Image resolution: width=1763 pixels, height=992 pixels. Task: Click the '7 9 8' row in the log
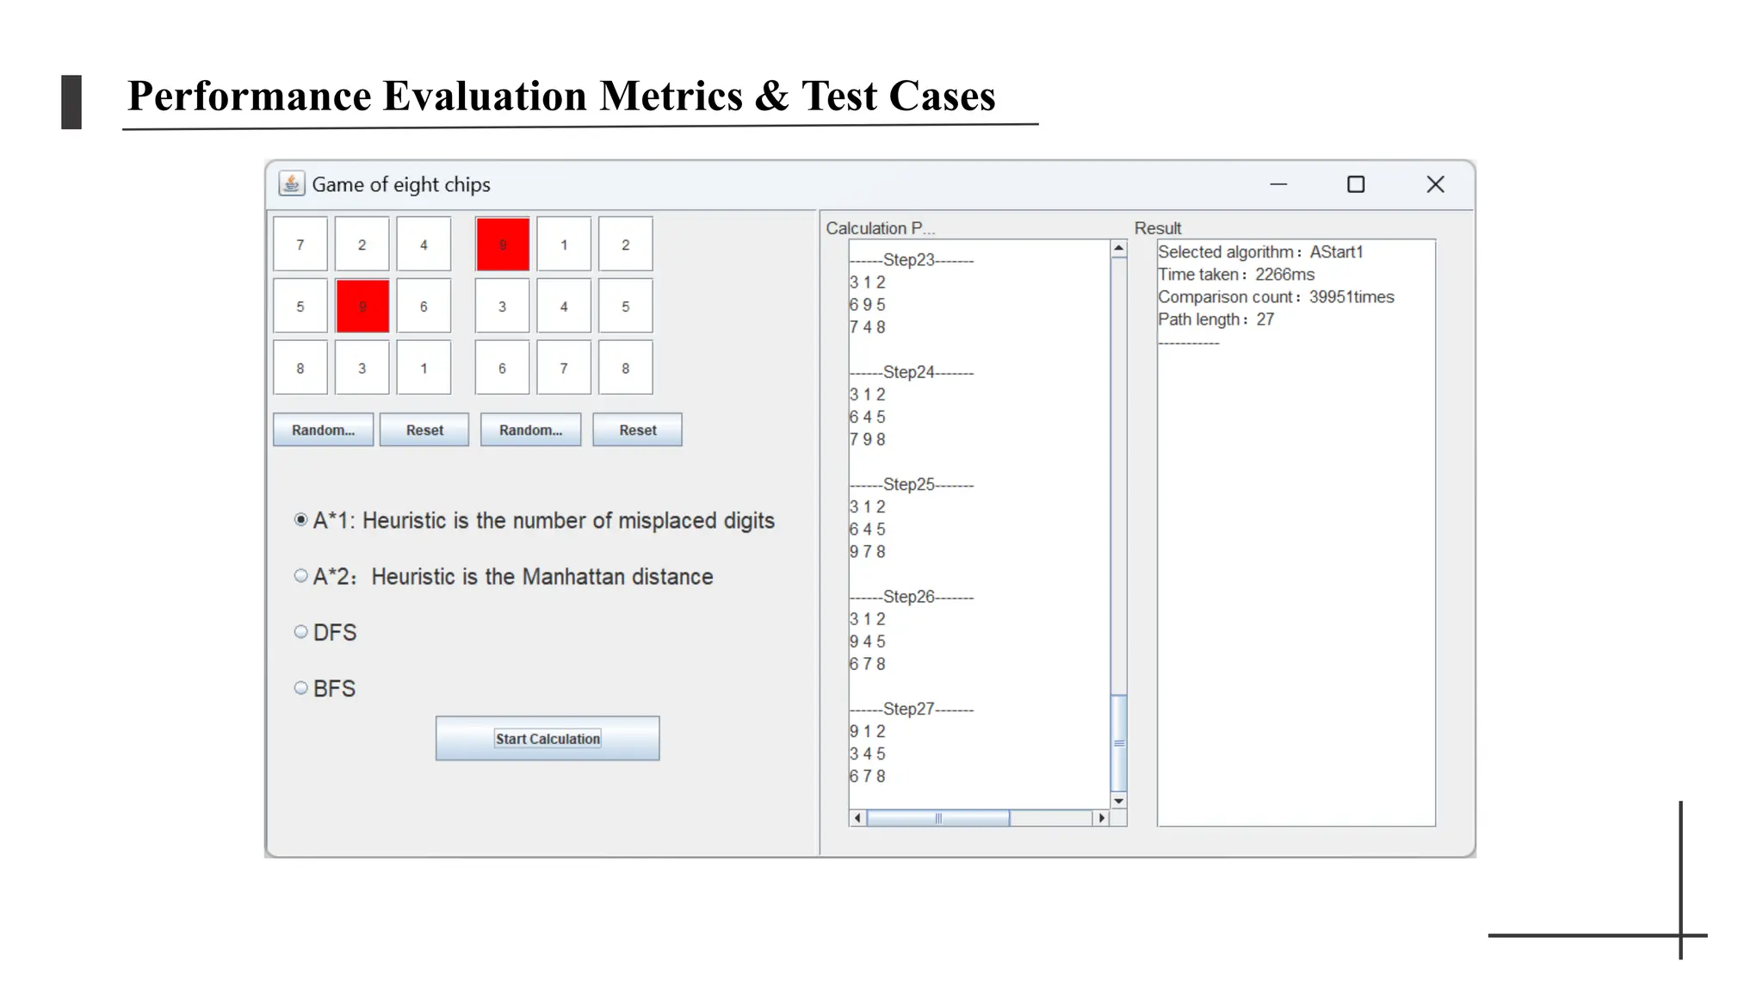pyautogui.click(x=867, y=439)
